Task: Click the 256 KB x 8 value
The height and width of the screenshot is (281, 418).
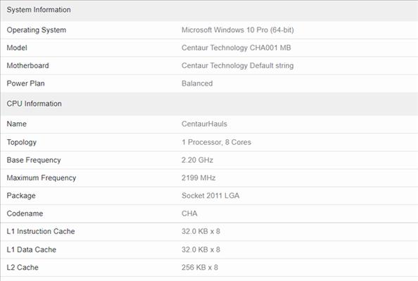Action: (200, 267)
